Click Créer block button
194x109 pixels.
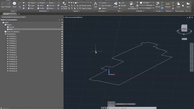coord(122,3)
